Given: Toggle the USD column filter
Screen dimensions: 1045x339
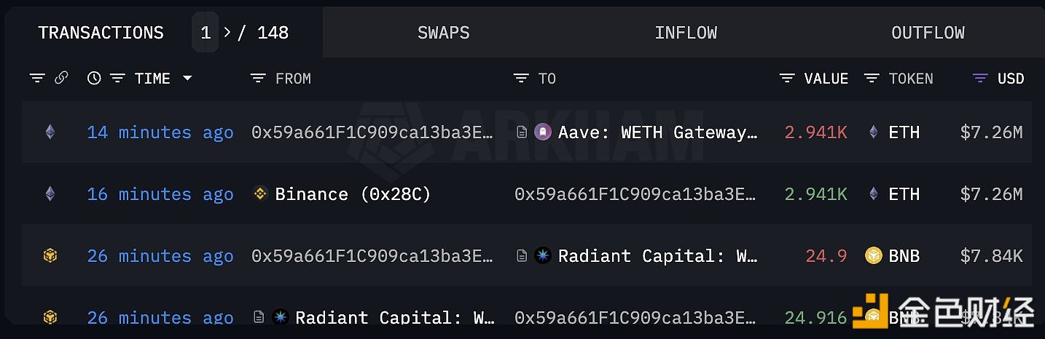Looking at the screenshot, I should [980, 79].
